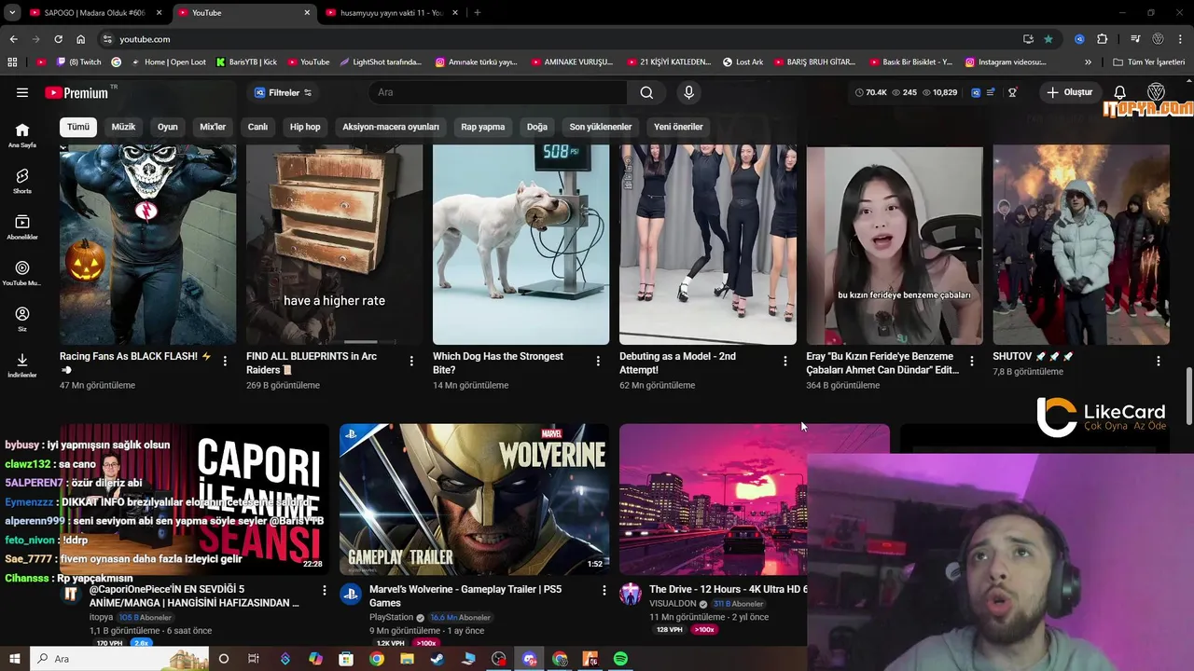
Task: Open PlayStation channel avatar
Action: click(x=351, y=594)
